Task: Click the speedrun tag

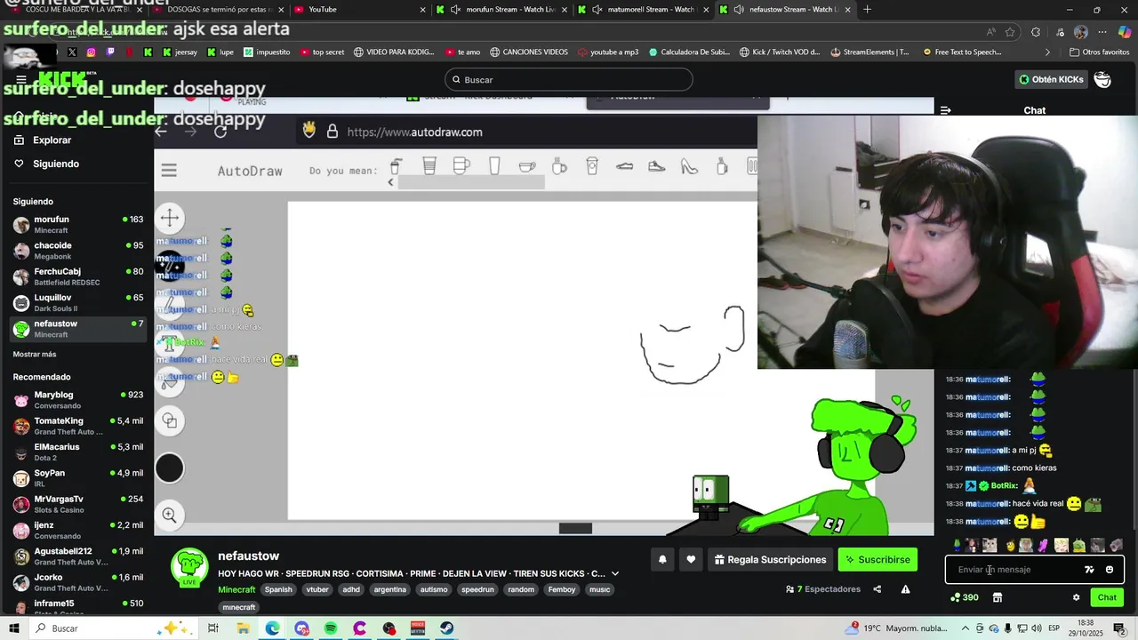Action: coord(477,589)
